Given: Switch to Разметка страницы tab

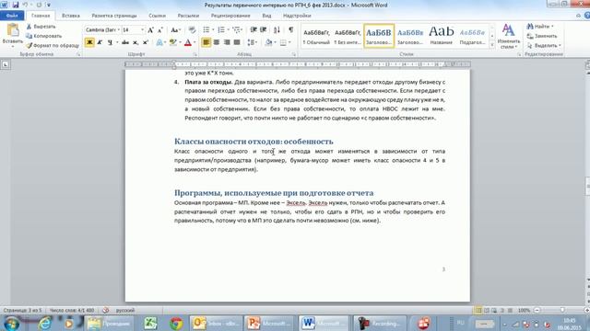Looking at the screenshot, I should click(x=114, y=16).
